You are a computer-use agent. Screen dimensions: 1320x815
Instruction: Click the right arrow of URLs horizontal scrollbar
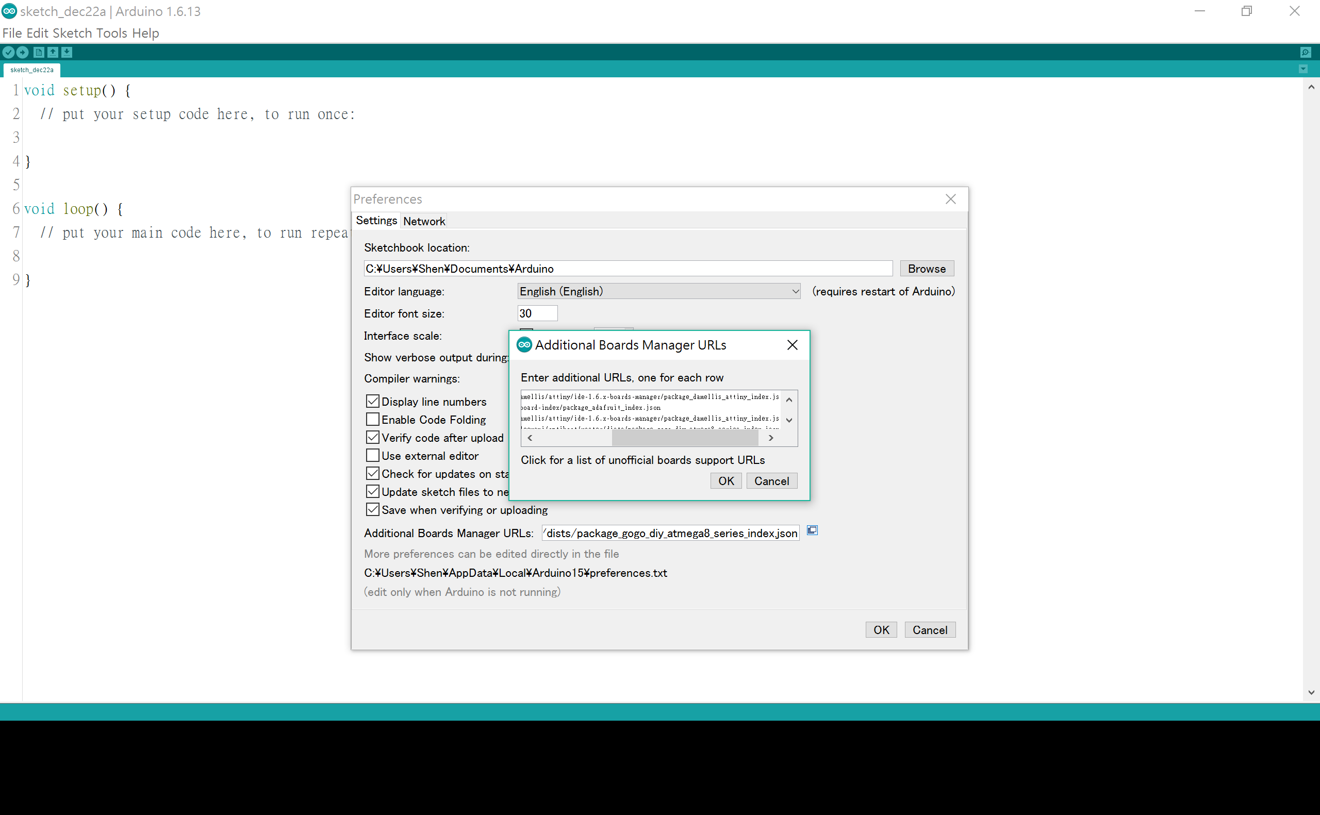(x=771, y=438)
